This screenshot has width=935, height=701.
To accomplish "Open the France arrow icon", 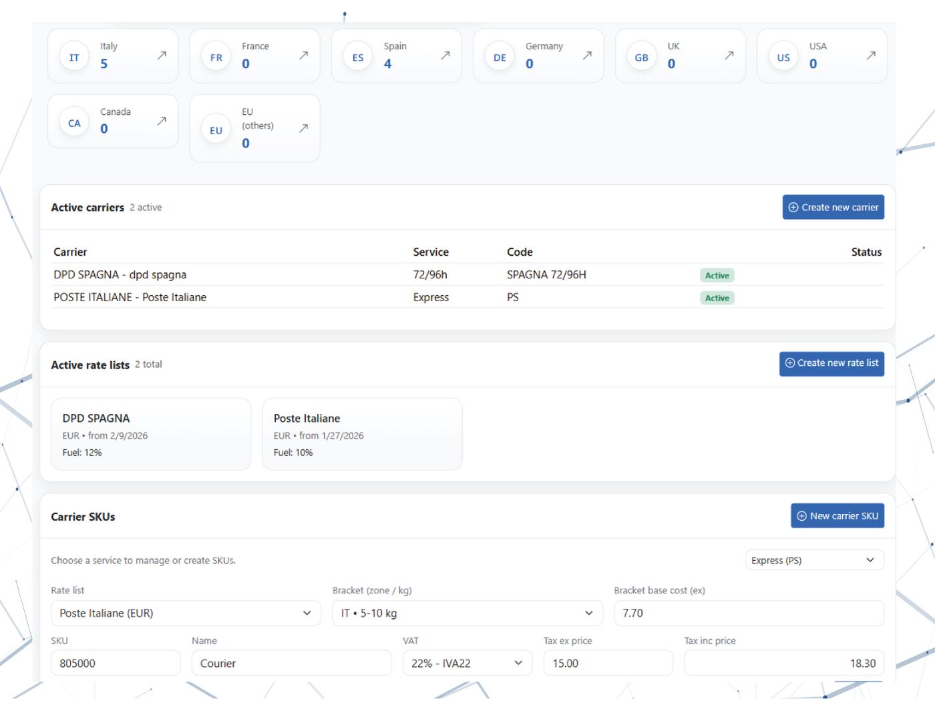I will tap(304, 55).
